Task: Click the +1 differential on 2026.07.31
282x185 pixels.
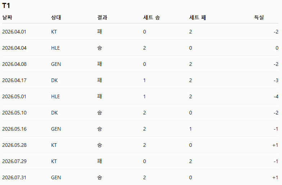Action: (x=276, y=178)
